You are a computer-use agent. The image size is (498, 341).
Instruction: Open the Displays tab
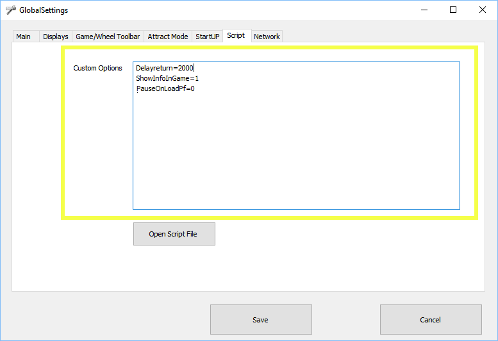click(x=56, y=37)
